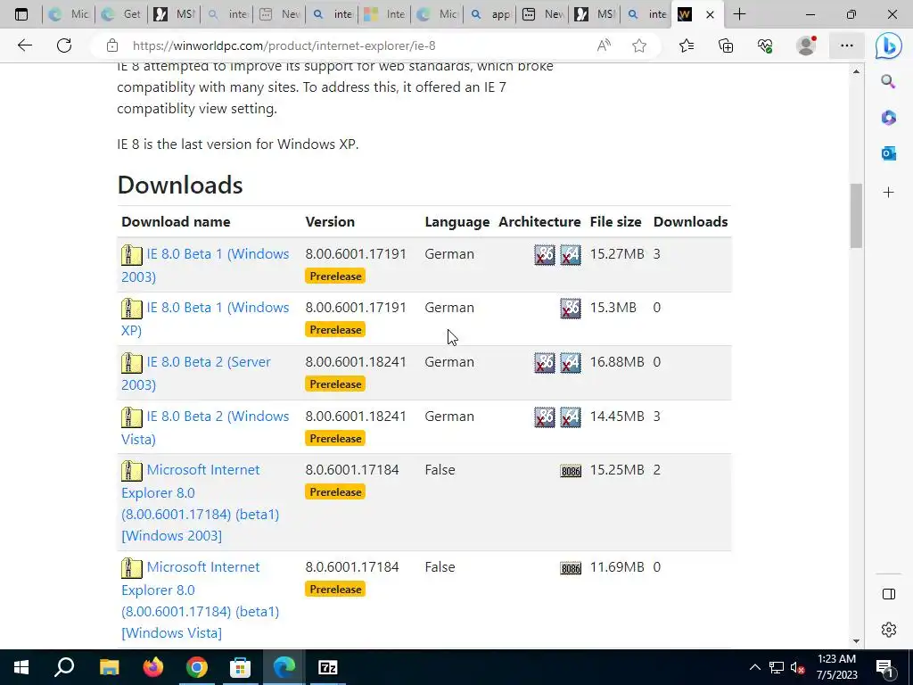Click the browser Back arrow

pyautogui.click(x=24, y=45)
